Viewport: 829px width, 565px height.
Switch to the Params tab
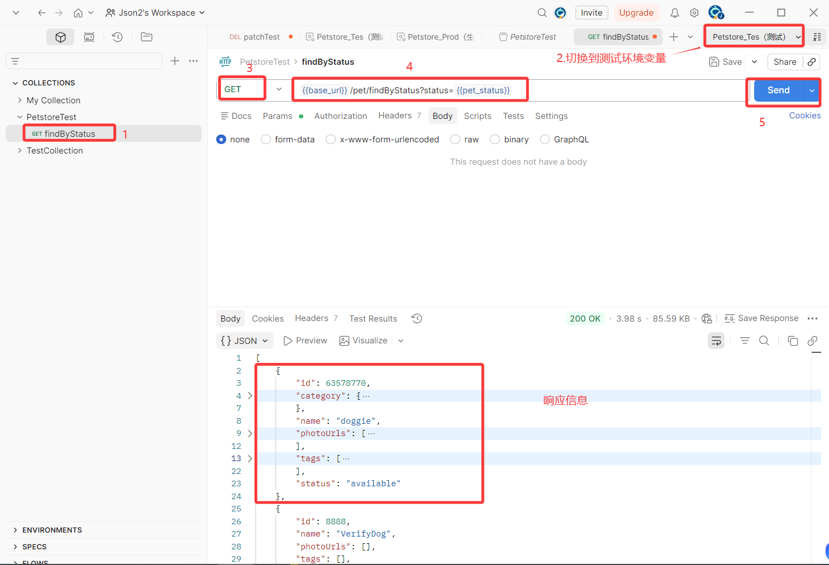(x=278, y=116)
